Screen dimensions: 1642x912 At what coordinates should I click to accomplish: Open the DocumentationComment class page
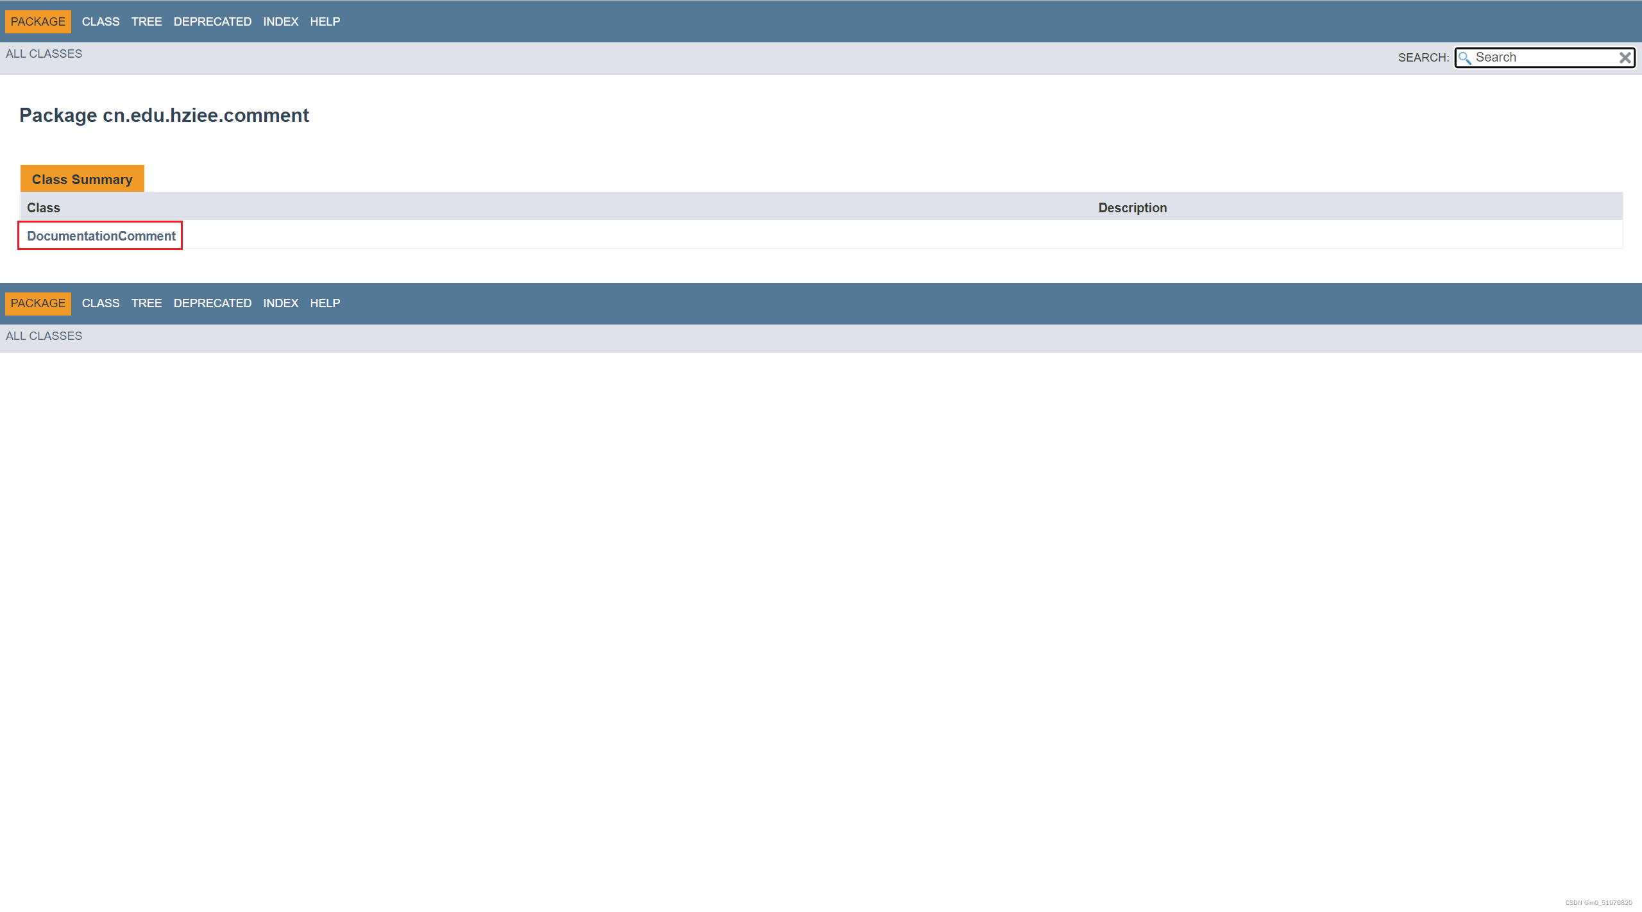click(101, 236)
